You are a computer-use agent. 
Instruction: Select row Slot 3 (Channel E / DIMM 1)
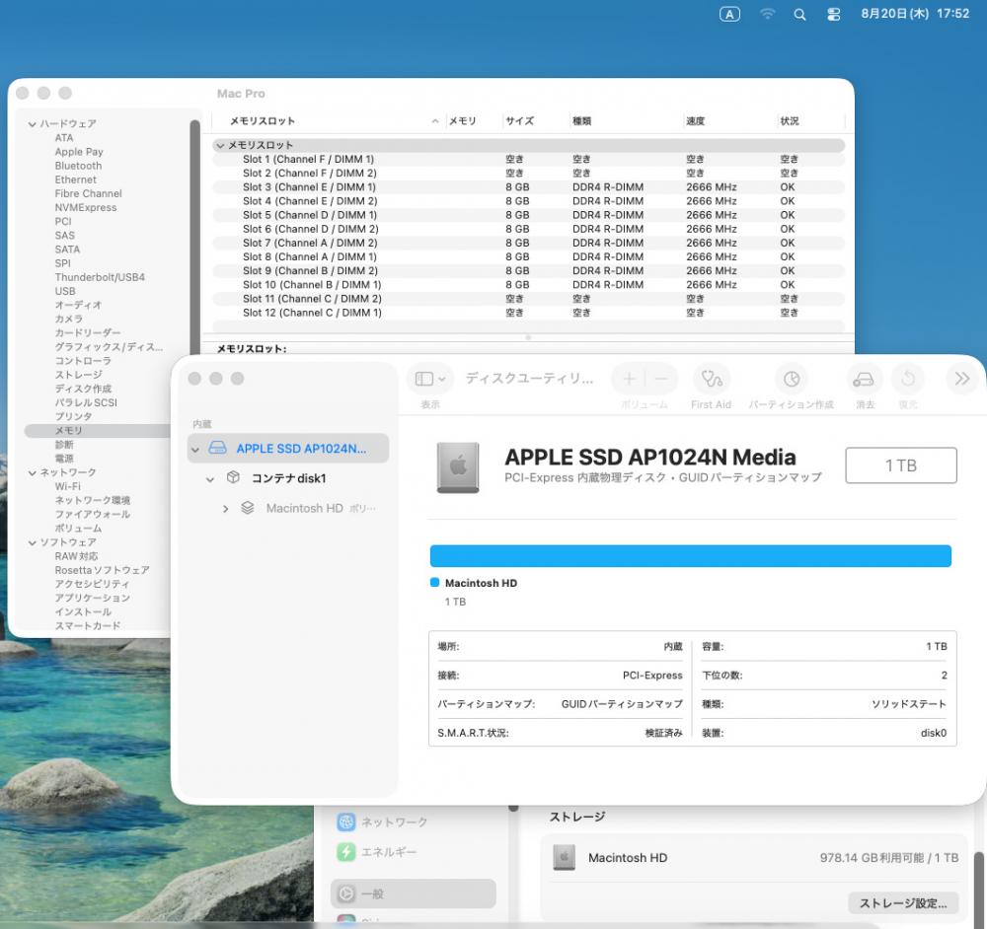coord(528,186)
